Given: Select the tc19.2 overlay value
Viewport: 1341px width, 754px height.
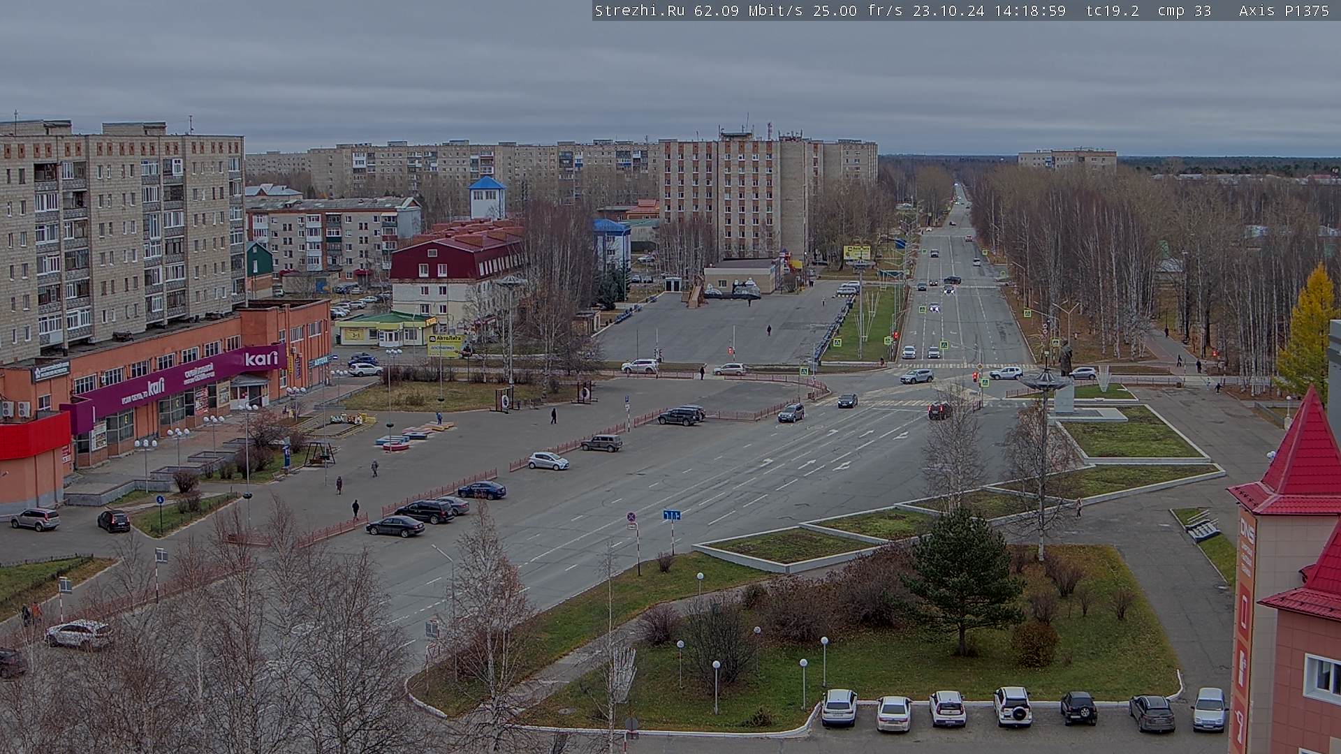Looking at the screenshot, I should coord(1112,10).
